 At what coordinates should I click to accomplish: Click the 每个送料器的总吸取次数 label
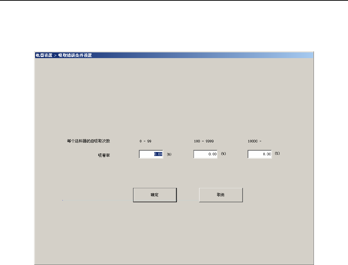pos(89,141)
